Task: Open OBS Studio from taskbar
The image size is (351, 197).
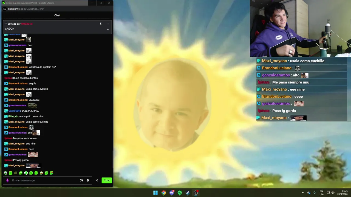Action: click(196, 193)
